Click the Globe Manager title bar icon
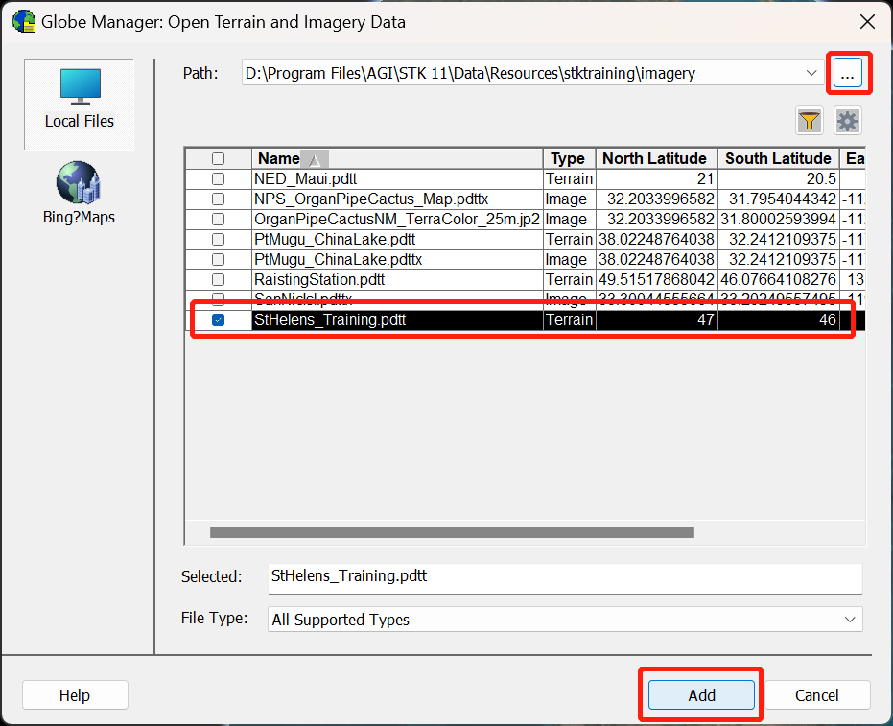Screen dimensions: 893x726 coord(23,20)
